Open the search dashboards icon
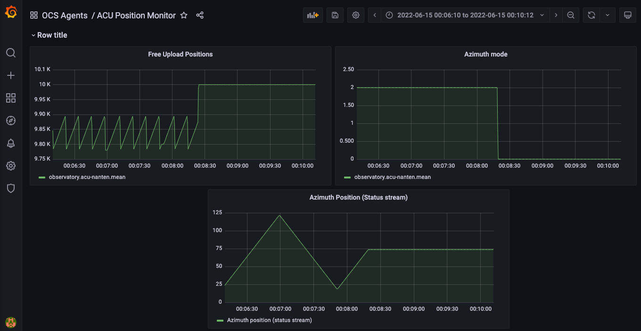The image size is (641, 331). 11,53
